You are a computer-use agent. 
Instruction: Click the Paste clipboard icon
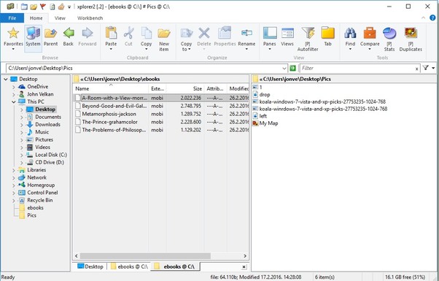pyautogui.click(x=111, y=34)
